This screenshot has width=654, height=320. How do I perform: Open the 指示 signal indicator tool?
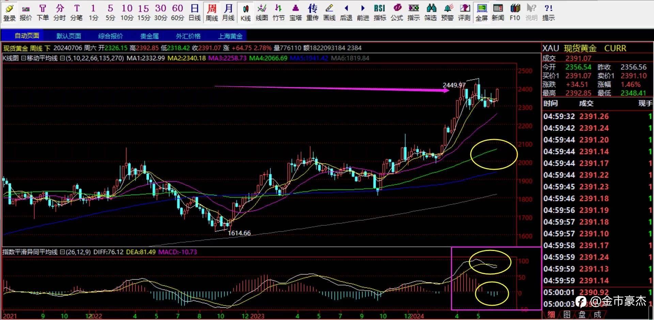pos(414,12)
